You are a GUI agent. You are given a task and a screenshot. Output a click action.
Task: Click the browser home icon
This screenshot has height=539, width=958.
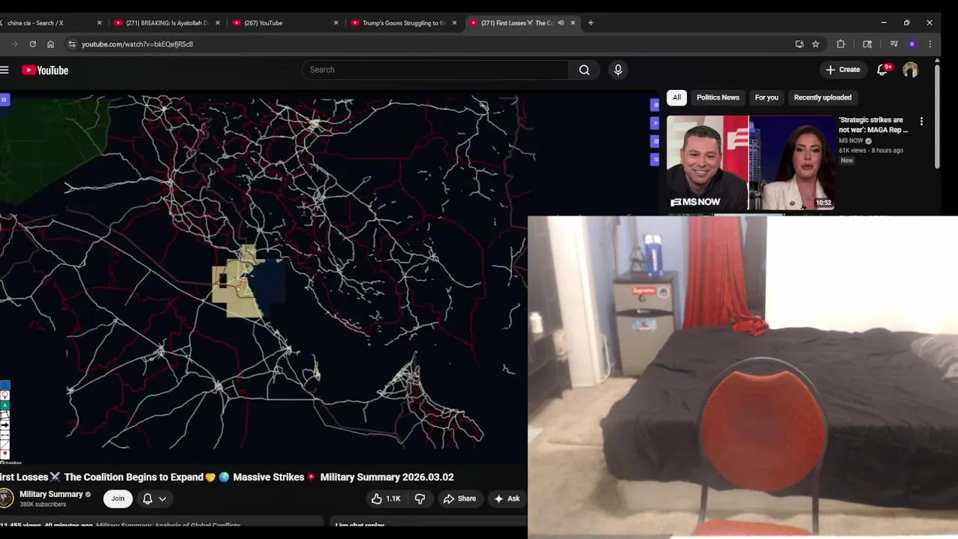coord(50,44)
